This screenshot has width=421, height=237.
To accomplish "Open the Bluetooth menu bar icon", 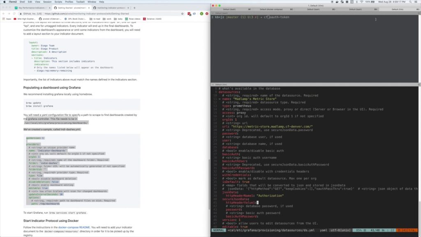I will point(357,2).
